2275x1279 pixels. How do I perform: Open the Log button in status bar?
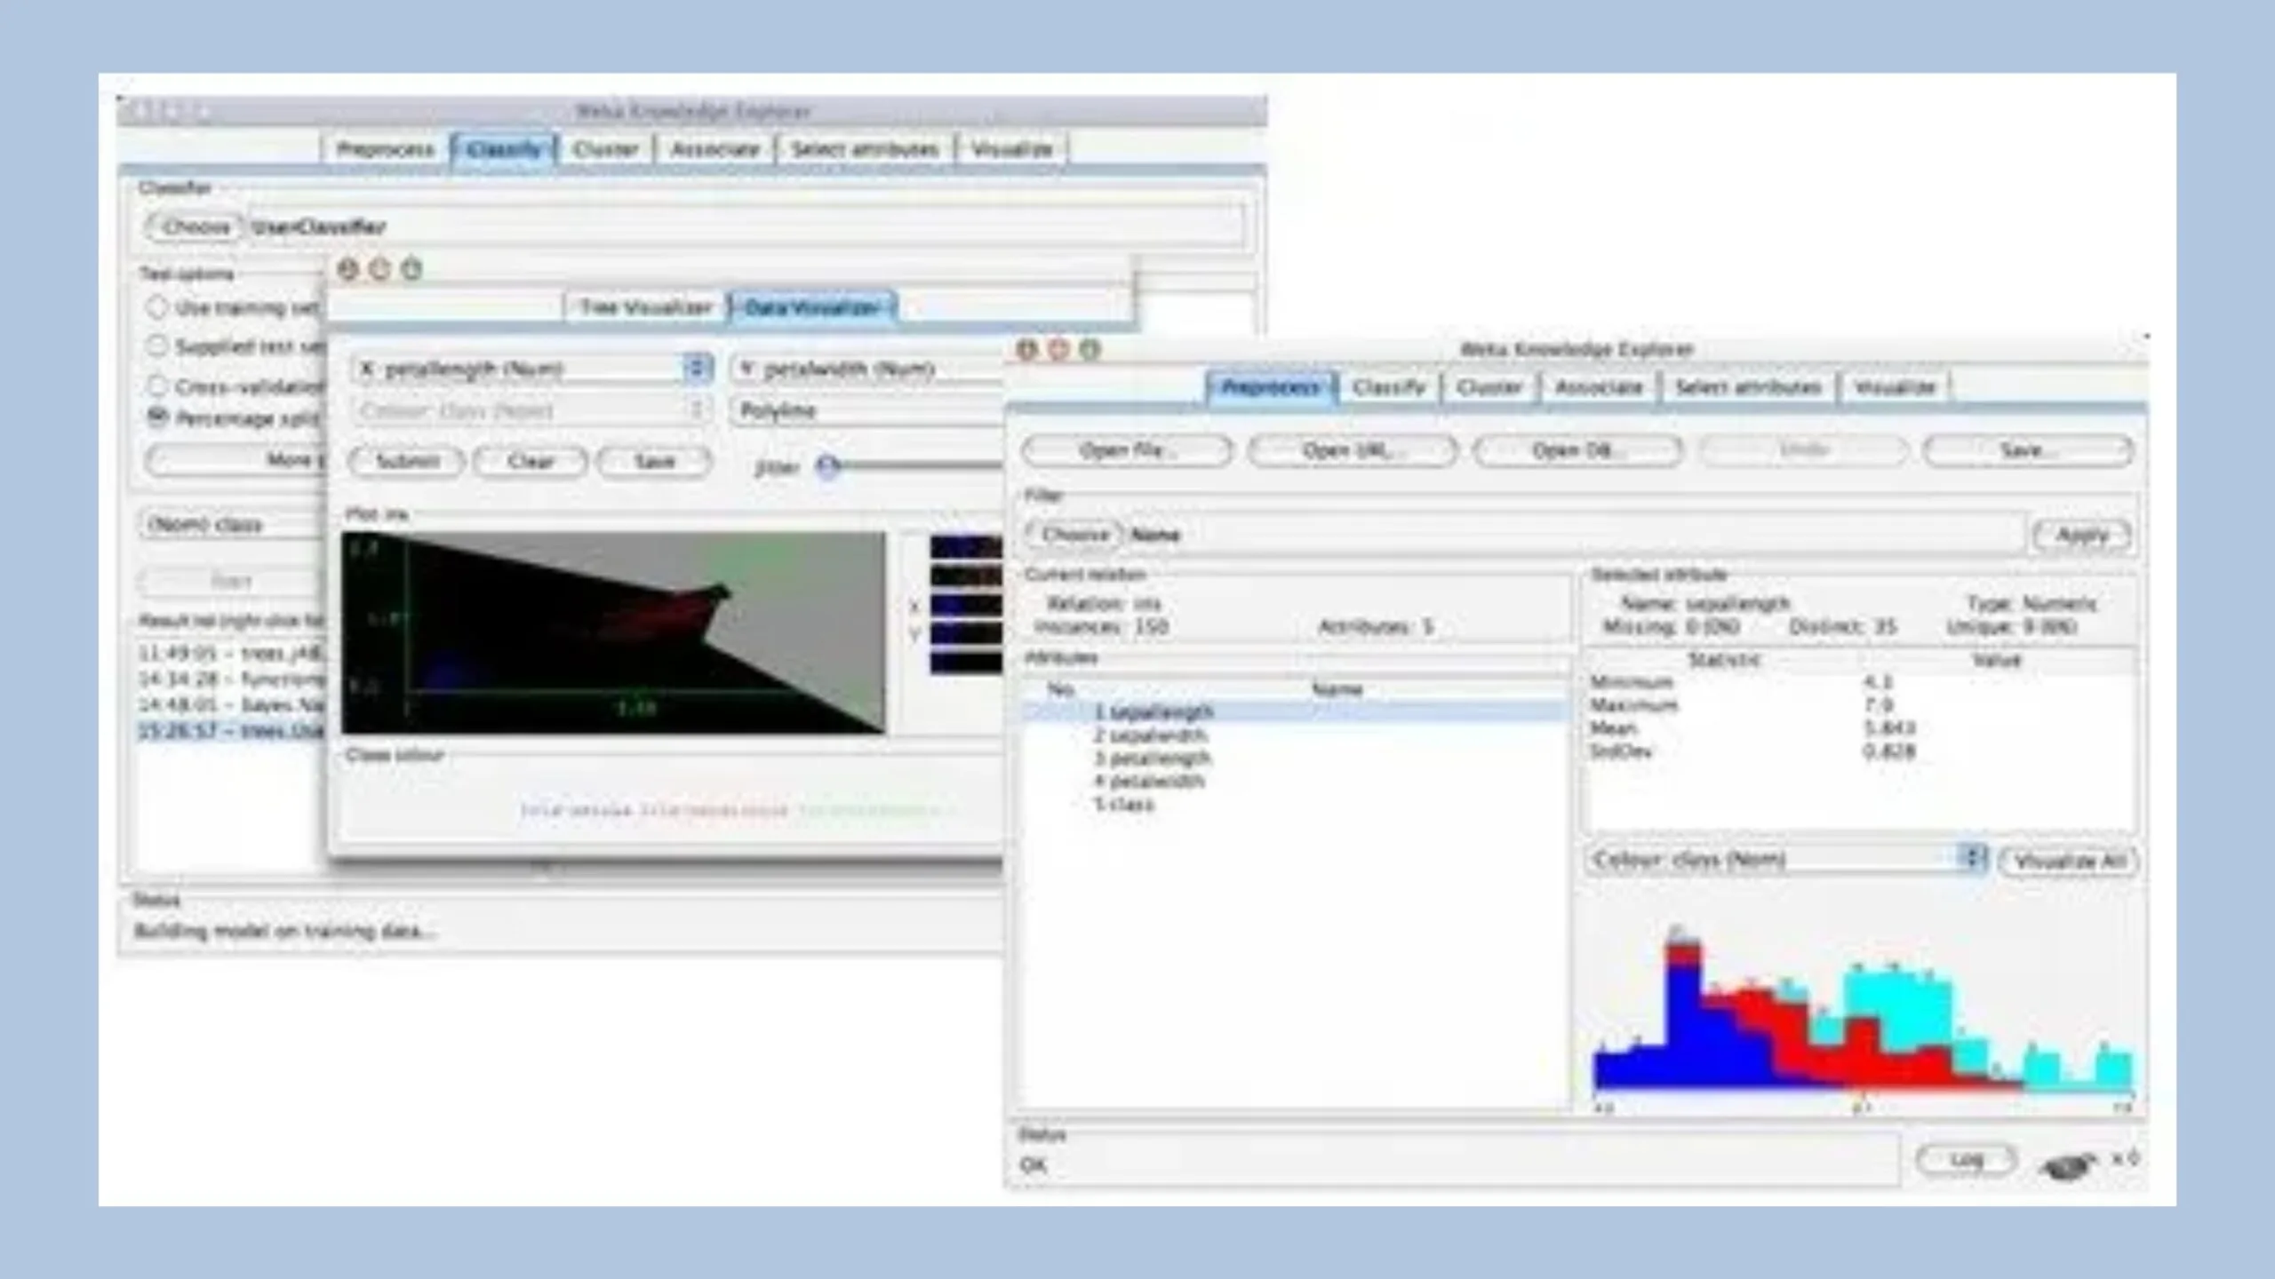point(1966,1160)
